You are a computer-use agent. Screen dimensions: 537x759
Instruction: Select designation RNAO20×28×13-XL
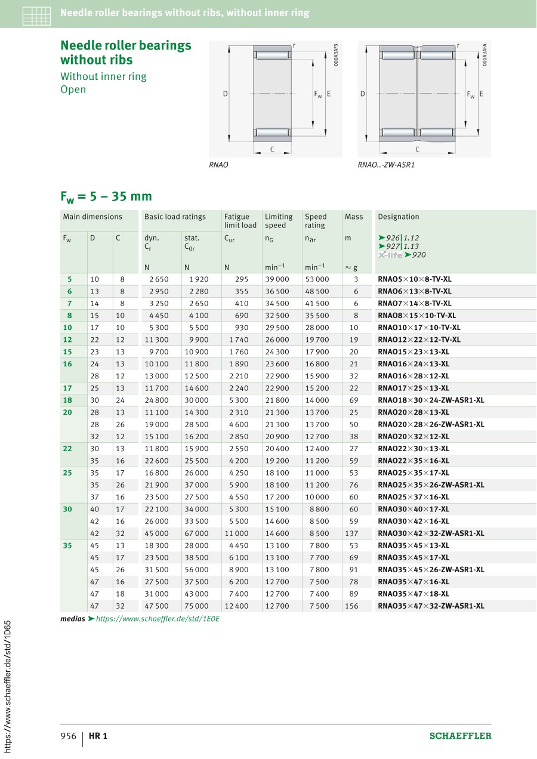coord(413,412)
